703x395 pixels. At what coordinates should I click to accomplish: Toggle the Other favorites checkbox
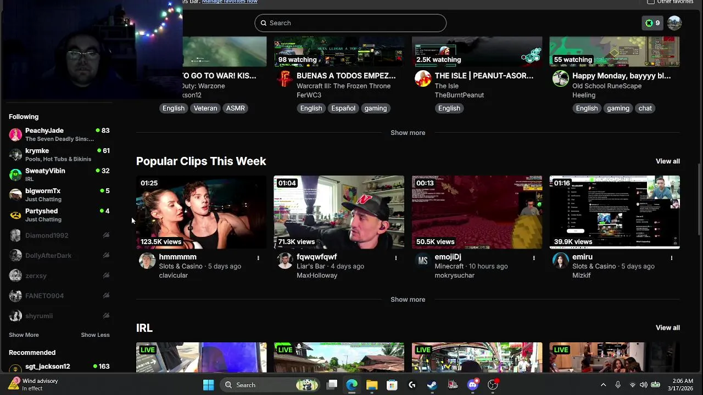[x=651, y=2]
